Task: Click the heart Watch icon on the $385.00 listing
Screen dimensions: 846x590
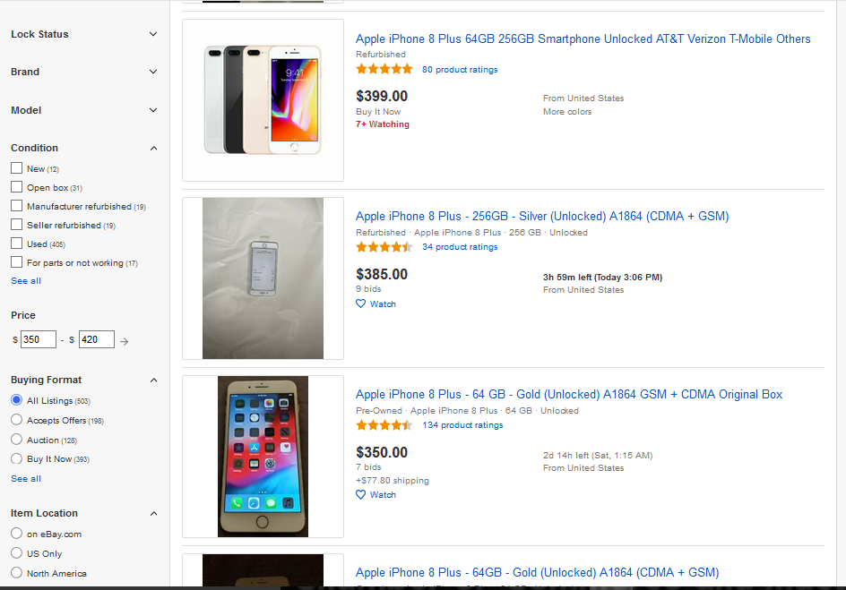Action: (361, 304)
